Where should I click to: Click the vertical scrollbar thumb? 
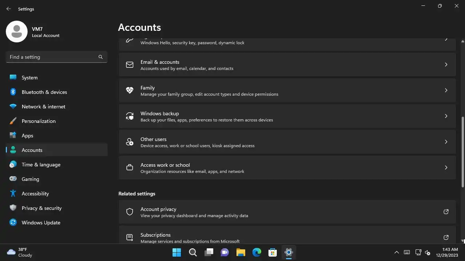pyautogui.click(x=463, y=152)
